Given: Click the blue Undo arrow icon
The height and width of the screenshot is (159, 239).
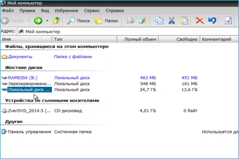Looking at the screenshot, I should point(212,21).
